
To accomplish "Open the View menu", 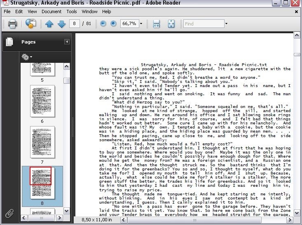I will [32, 11].
